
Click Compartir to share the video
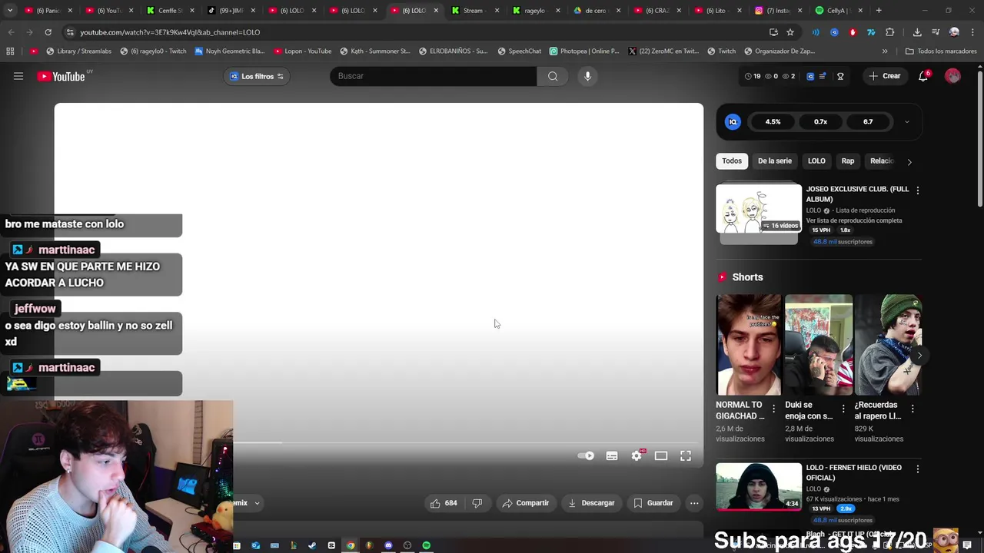(526, 503)
